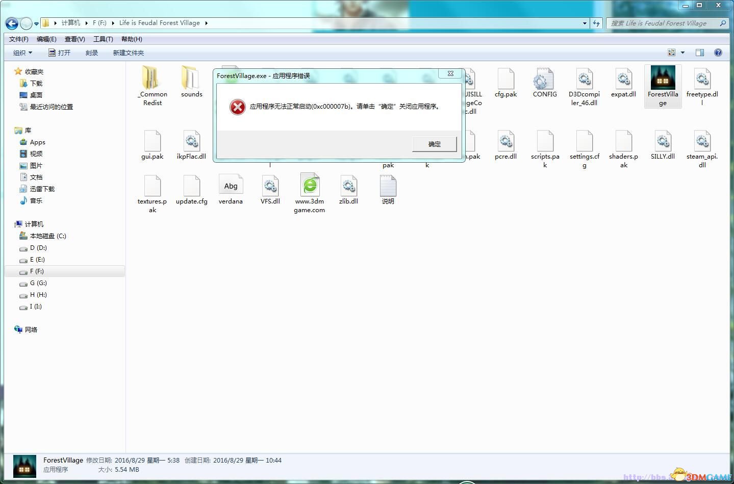
Task: Click the 打开 toolbar button
Action: click(x=59, y=53)
